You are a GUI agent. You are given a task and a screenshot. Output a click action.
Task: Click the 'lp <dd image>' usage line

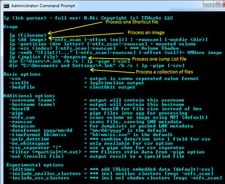(108, 40)
